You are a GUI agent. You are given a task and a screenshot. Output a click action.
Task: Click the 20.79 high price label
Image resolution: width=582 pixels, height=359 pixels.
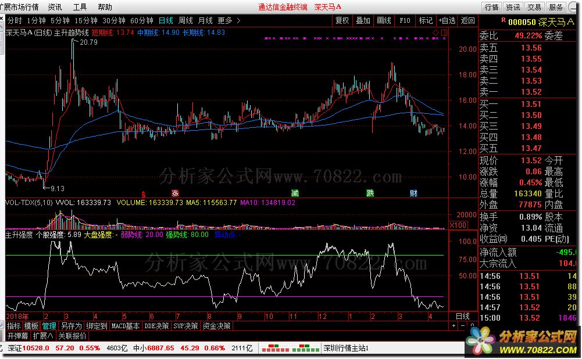pos(89,42)
